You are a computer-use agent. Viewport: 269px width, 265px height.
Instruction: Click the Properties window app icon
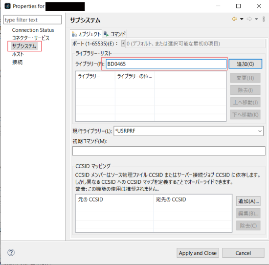click(7, 6)
